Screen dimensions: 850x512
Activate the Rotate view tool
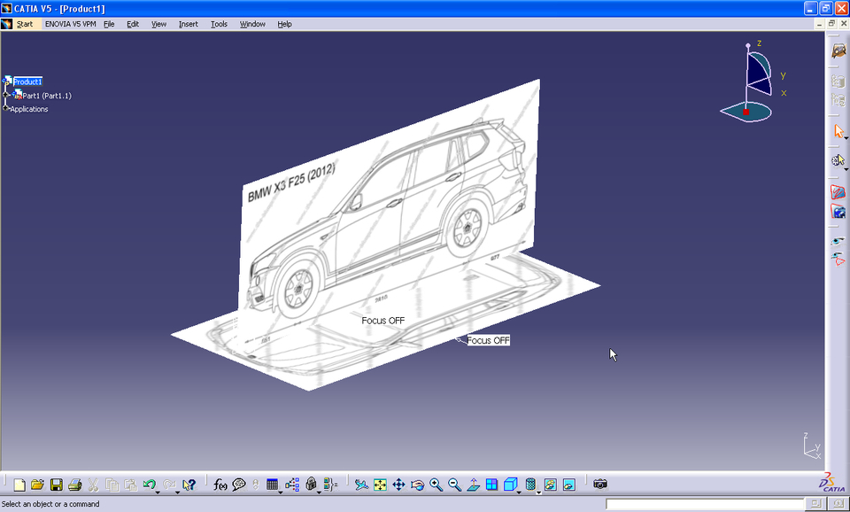416,485
